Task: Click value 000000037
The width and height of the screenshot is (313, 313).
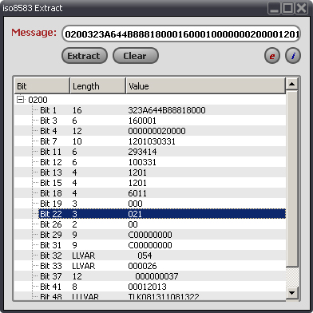Action: [156, 276]
